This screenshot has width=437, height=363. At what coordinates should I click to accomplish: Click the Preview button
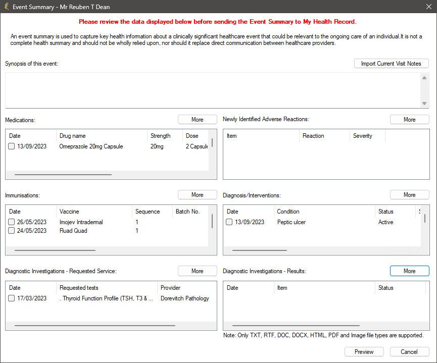point(364,352)
